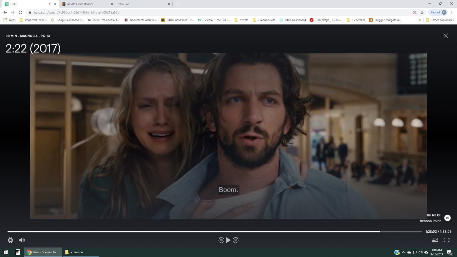Close the Hulu player with X
The width and height of the screenshot is (457, 257).
(x=446, y=36)
